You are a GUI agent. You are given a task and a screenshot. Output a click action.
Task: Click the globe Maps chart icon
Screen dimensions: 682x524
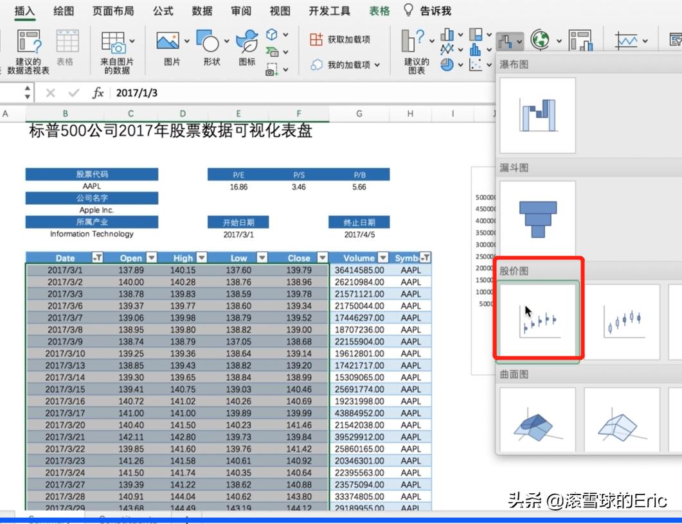(x=539, y=40)
